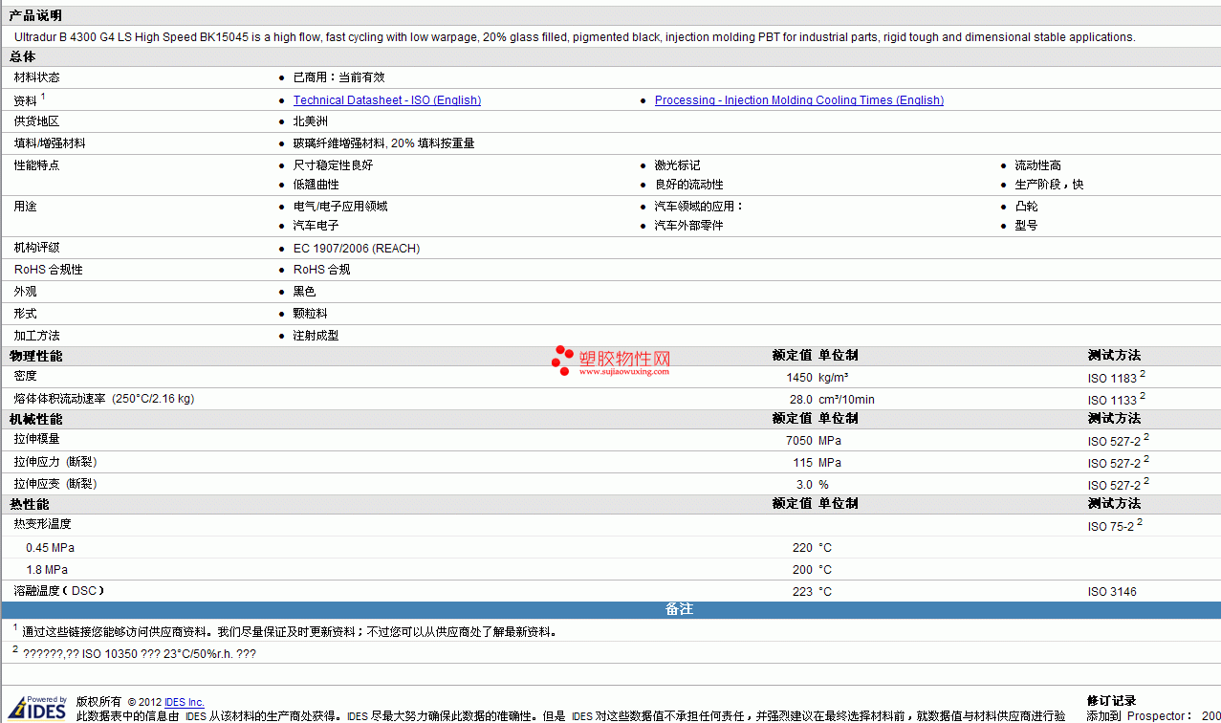Click the blue 备注 notes header bar

point(610,609)
